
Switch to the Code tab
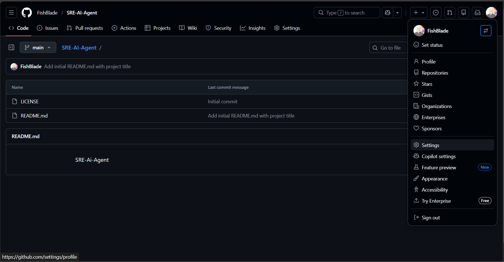tap(19, 28)
